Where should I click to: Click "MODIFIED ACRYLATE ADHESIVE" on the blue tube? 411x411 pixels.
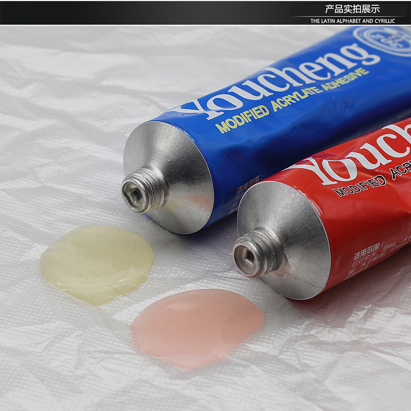point(292,100)
